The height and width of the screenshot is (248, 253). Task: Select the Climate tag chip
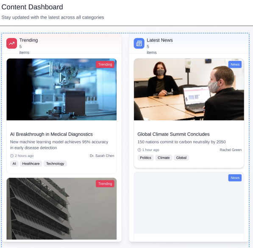pos(164,157)
